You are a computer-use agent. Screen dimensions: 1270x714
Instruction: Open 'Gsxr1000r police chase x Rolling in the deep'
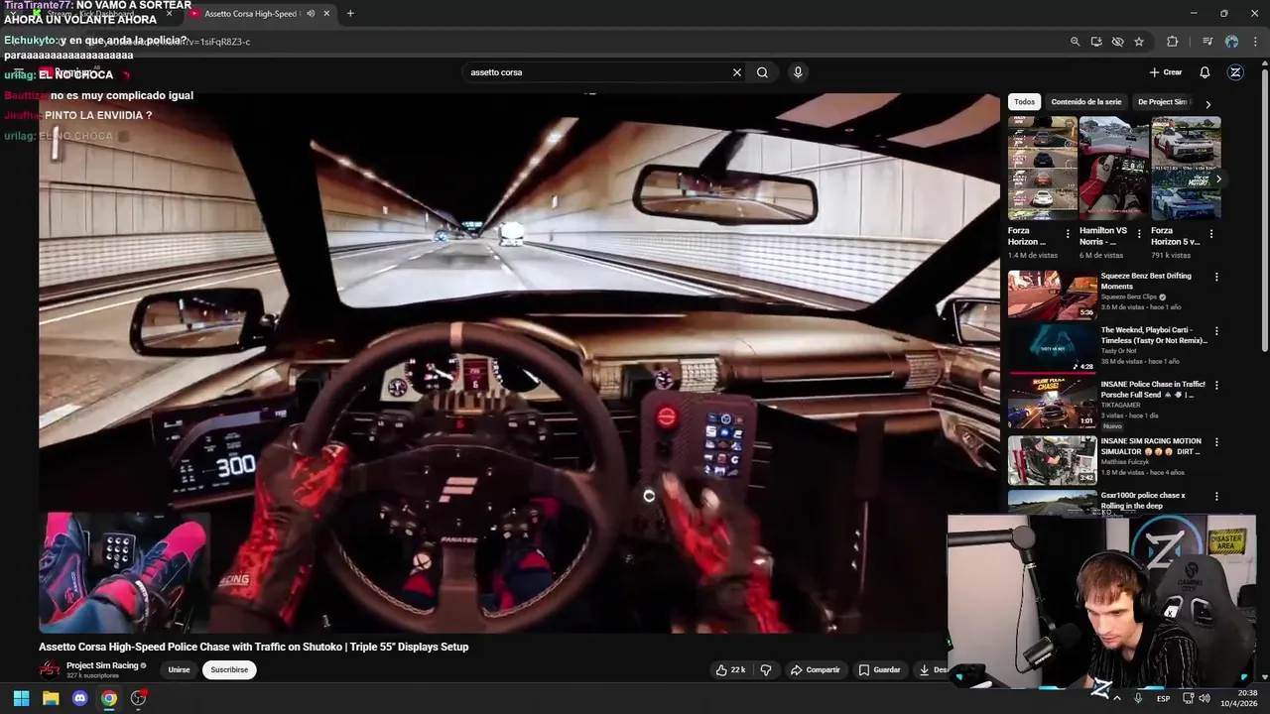tap(1143, 501)
